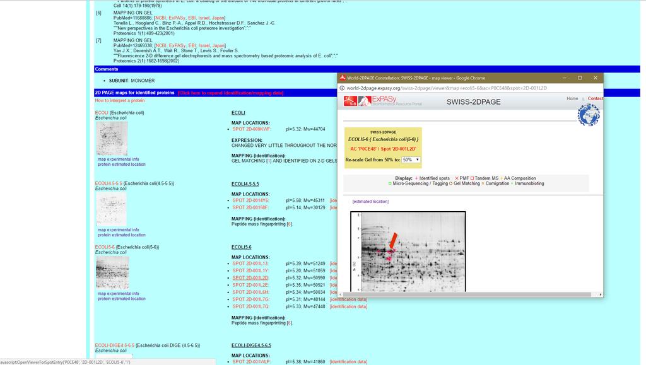Screen dimensions: 646x365
Task: Open SPOT 2D-001L7Q link
Action: point(251,306)
